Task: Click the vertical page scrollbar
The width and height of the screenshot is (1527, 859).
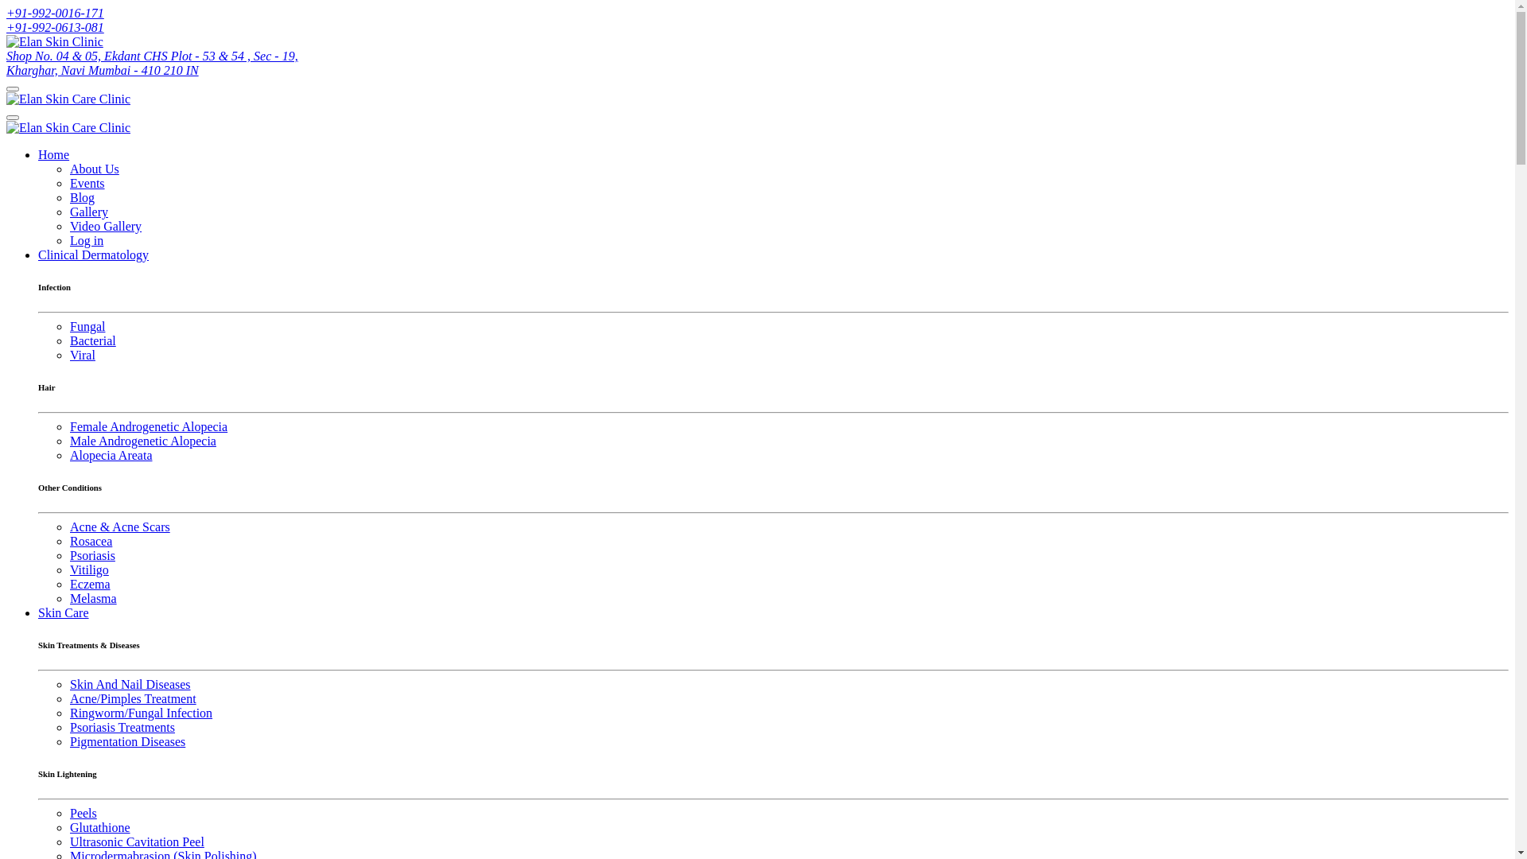Action: (1521, 429)
